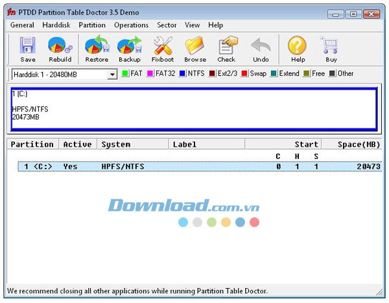Open the Browse tool
This screenshot has width=389, height=303.
[195, 49]
